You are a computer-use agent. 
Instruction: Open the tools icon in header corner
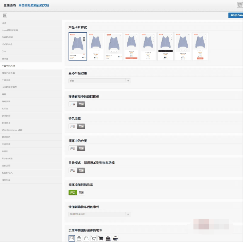240,5
